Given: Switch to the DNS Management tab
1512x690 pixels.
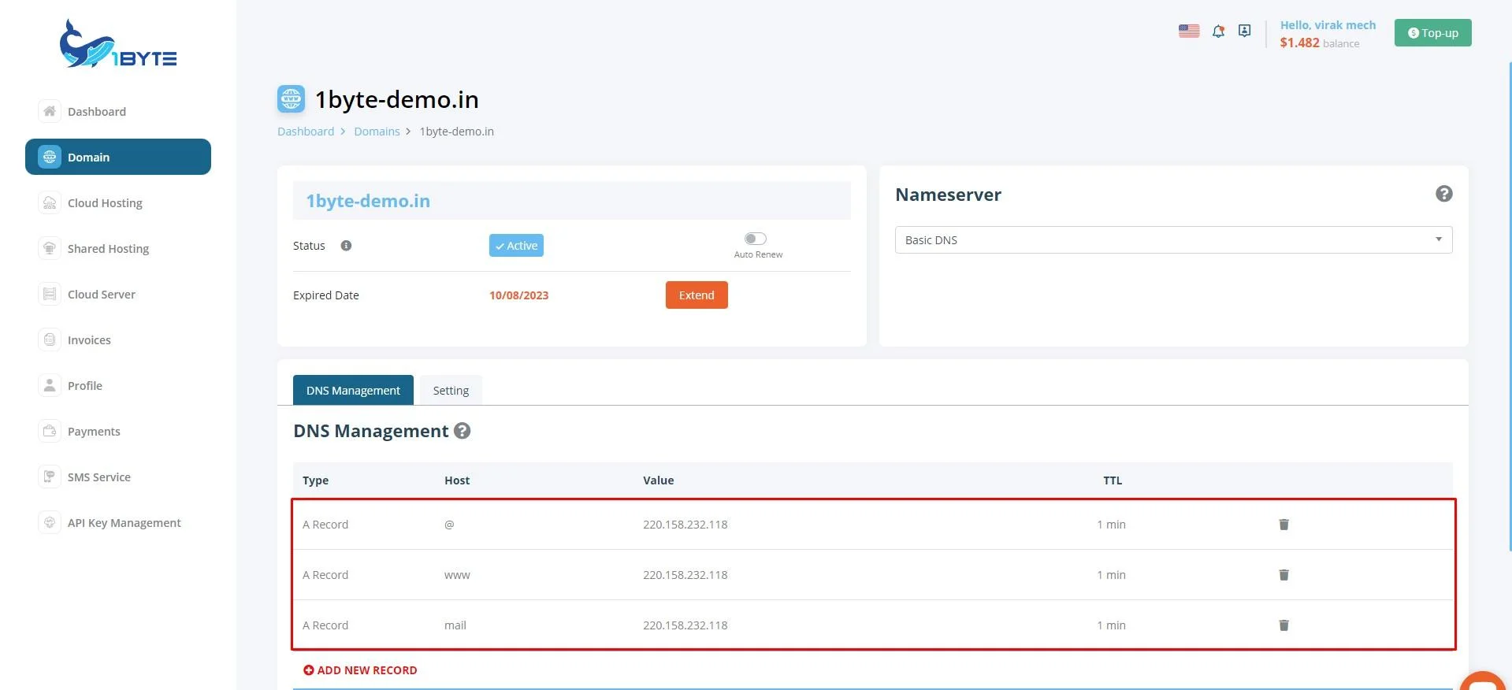Looking at the screenshot, I should (353, 390).
